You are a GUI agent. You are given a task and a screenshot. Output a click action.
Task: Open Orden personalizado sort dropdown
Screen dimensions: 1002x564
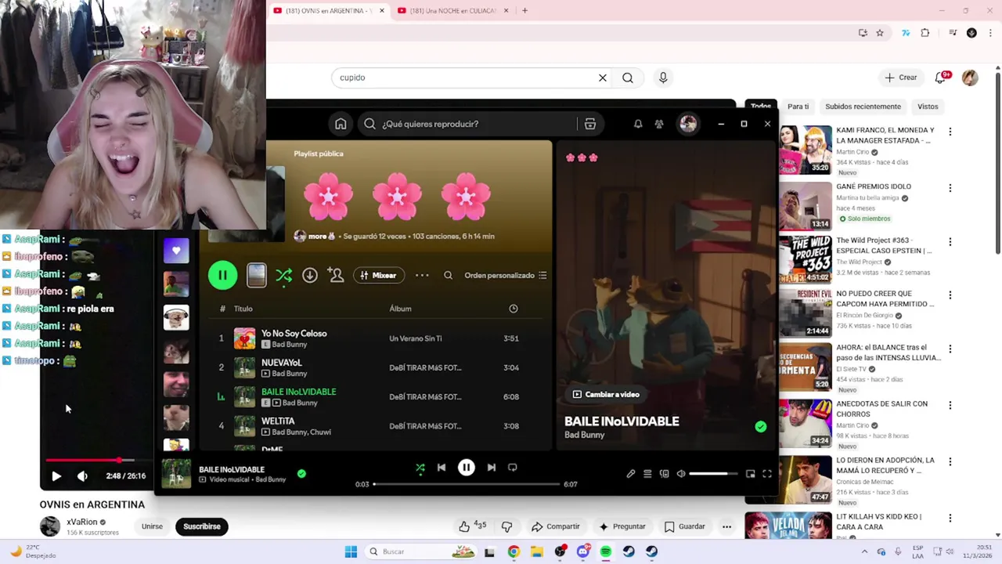click(x=506, y=275)
